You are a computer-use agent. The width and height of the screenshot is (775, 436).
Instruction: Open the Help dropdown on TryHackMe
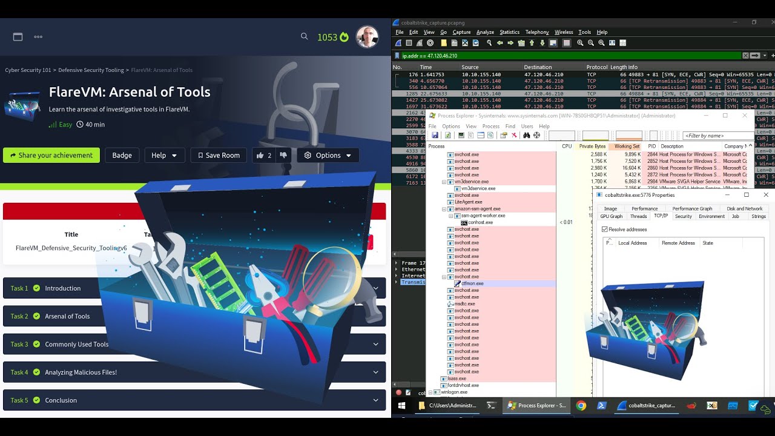pos(165,155)
